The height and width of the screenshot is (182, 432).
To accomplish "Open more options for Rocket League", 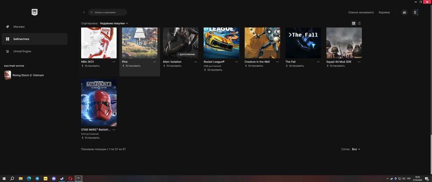I will pyautogui.click(x=236, y=62).
